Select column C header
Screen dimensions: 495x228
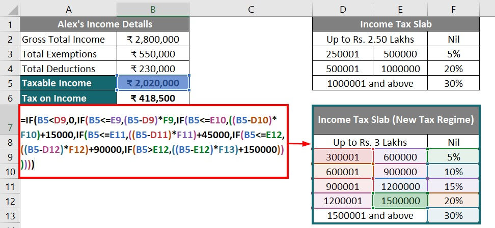(x=251, y=10)
